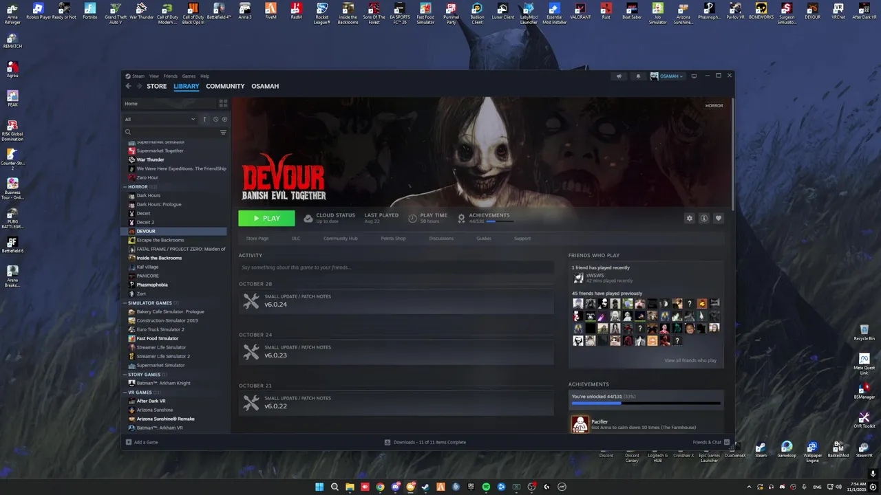Open Recycle Bin on desktop

coord(864,333)
